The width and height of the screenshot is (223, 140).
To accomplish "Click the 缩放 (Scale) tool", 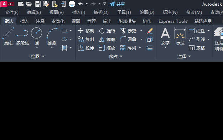I will (107, 48).
